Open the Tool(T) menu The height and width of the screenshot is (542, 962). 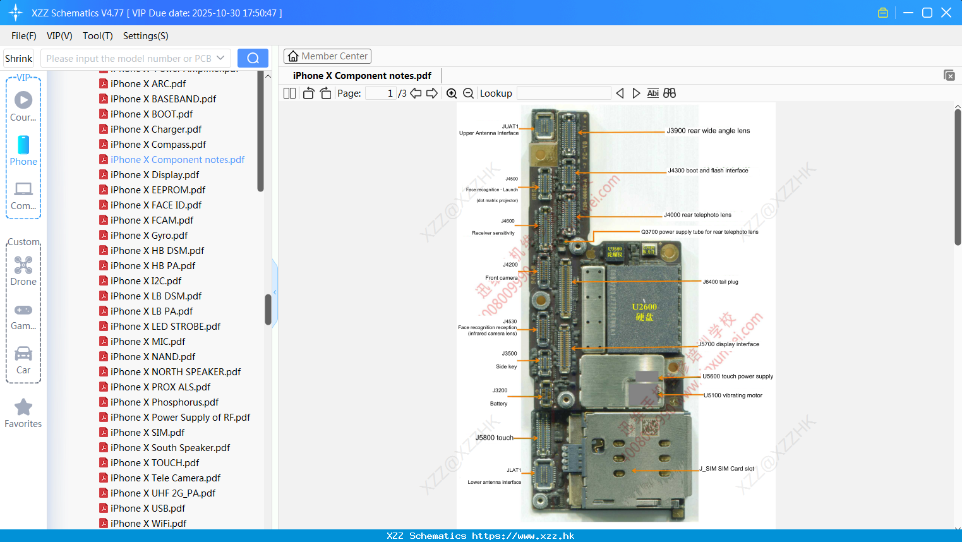click(x=98, y=36)
